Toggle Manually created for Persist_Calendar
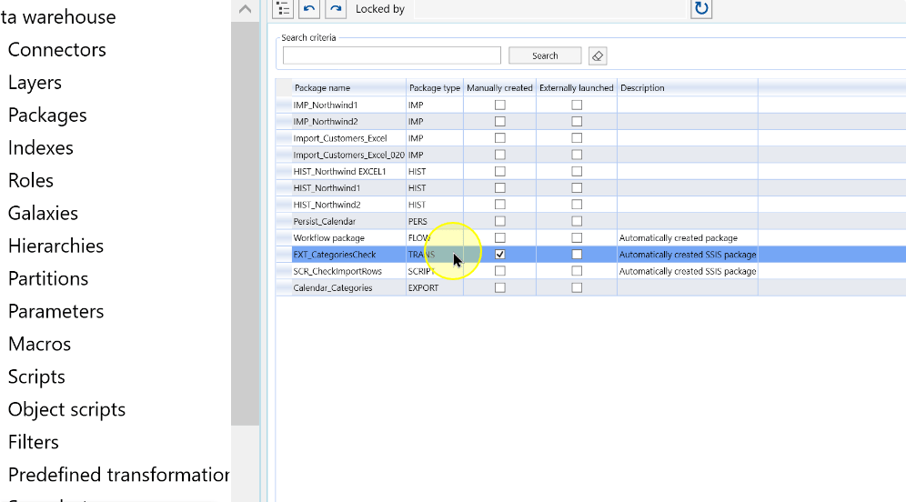The image size is (906, 502). point(499,221)
